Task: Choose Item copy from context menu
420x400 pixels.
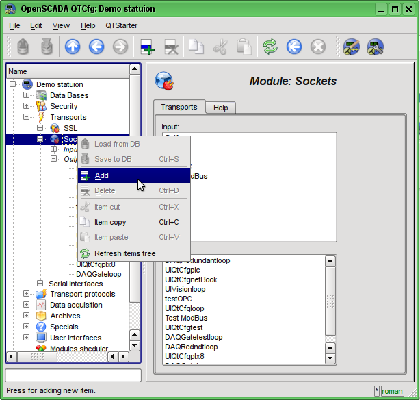Action: [109, 222]
